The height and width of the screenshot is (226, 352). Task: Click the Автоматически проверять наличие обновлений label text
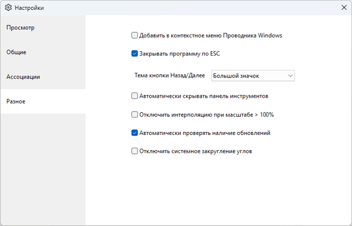(205, 133)
